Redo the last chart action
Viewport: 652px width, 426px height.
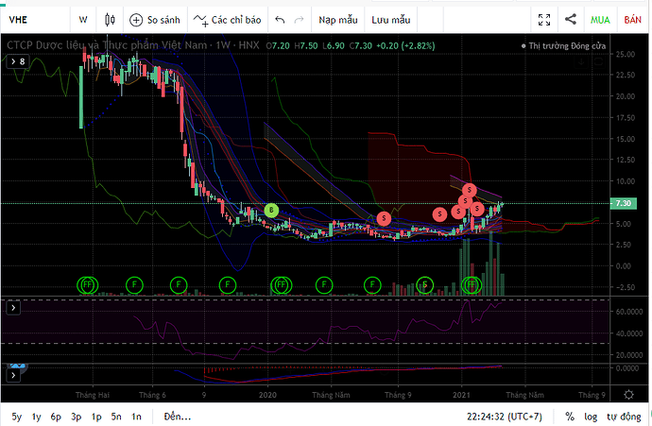(300, 19)
